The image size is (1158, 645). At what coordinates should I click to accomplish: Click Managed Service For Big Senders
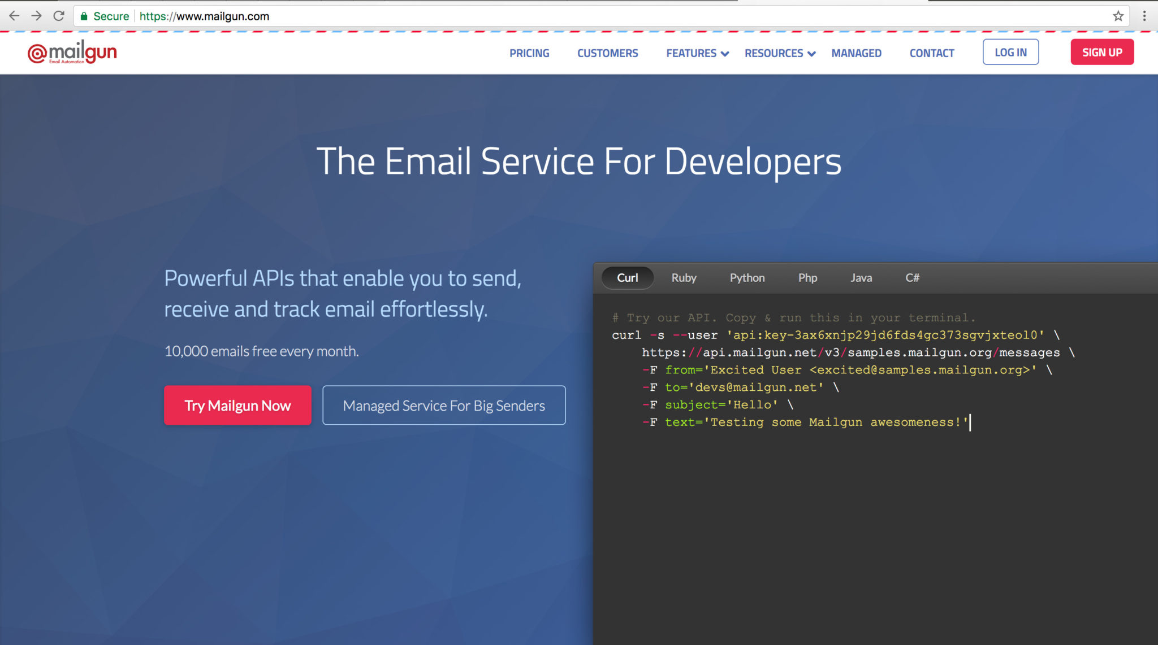coord(444,405)
